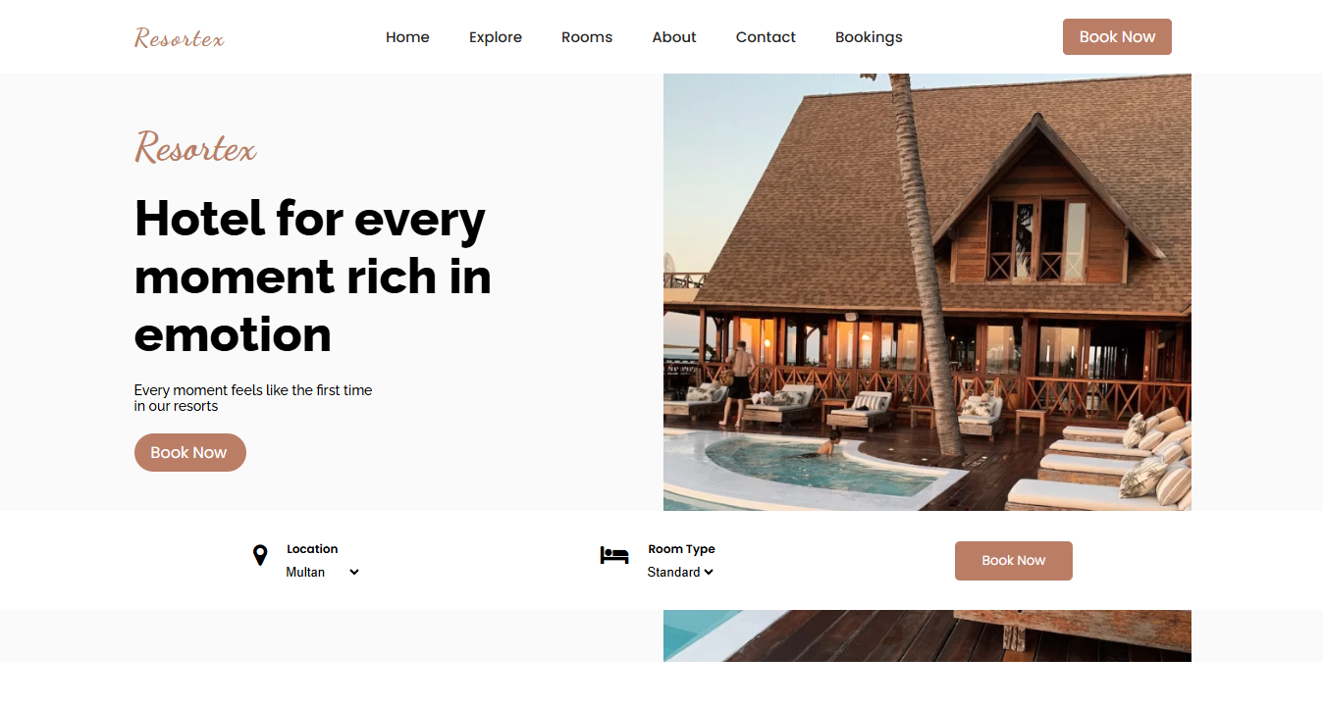Viewport: 1323px width, 708px height.
Task: Click the Resortex script heading in the hero
Action: [195, 148]
